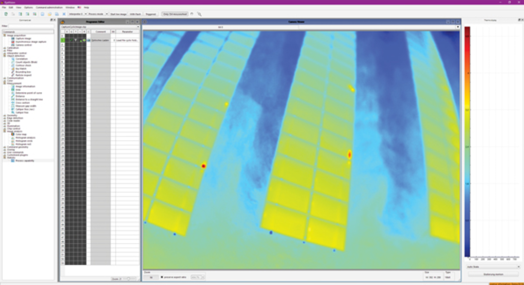Open the program file dropdown in Program Editor

pos(100,27)
